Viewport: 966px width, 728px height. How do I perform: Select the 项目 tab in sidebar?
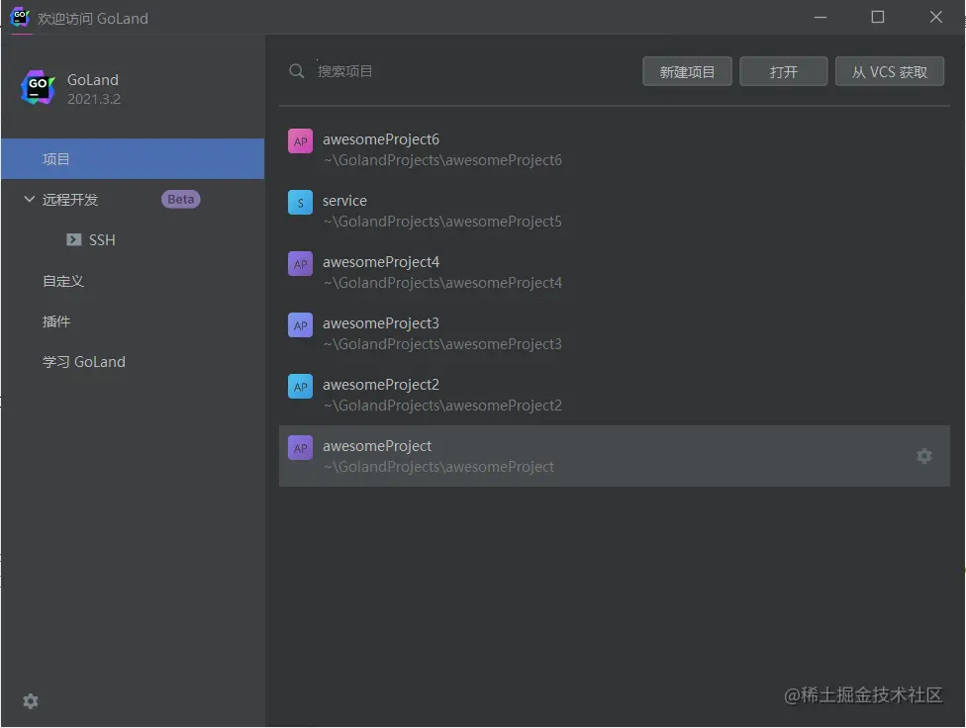56,159
